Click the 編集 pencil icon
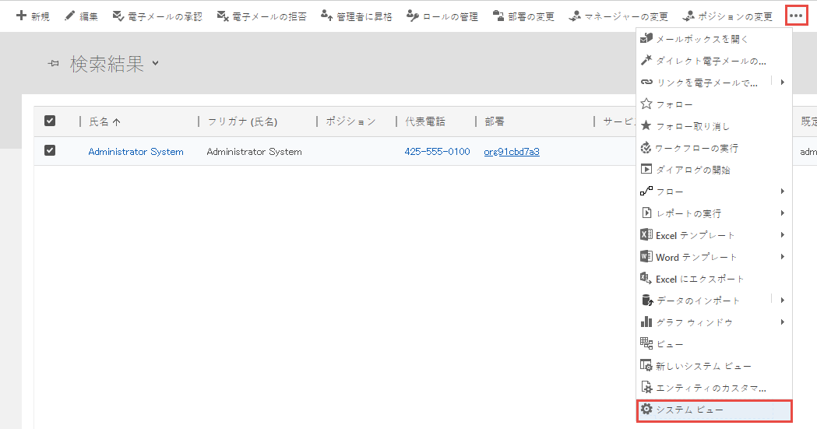This screenshot has width=817, height=429. click(x=69, y=16)
